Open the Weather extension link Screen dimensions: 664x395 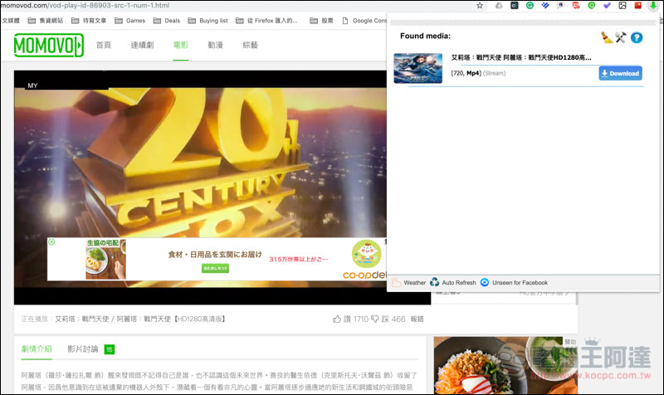tap(408, 282)
